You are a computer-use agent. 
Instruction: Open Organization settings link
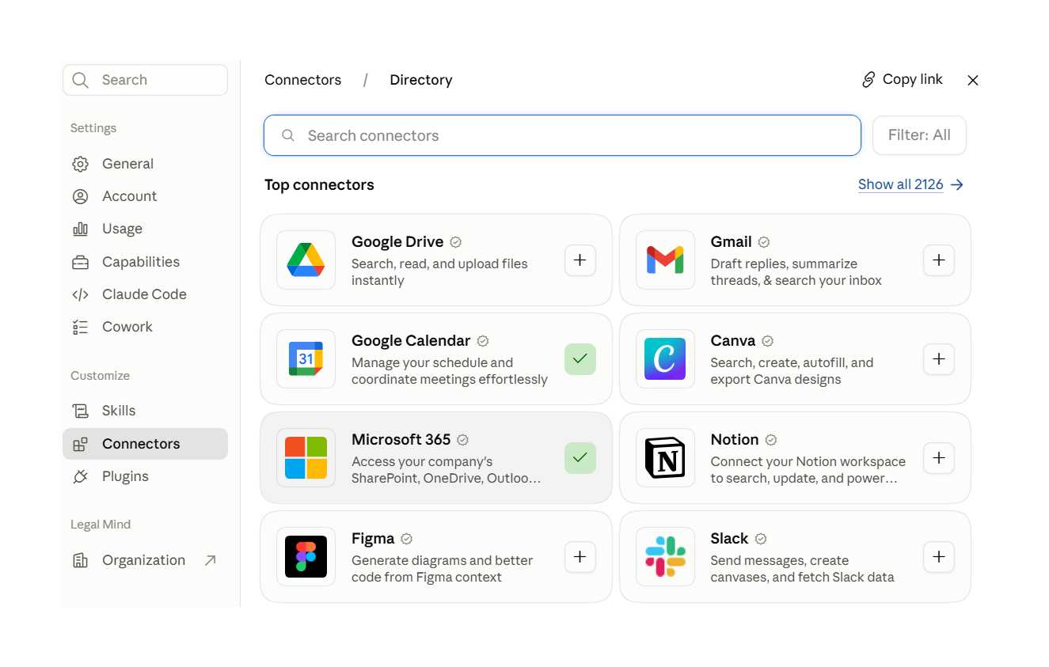coord(145,560)
